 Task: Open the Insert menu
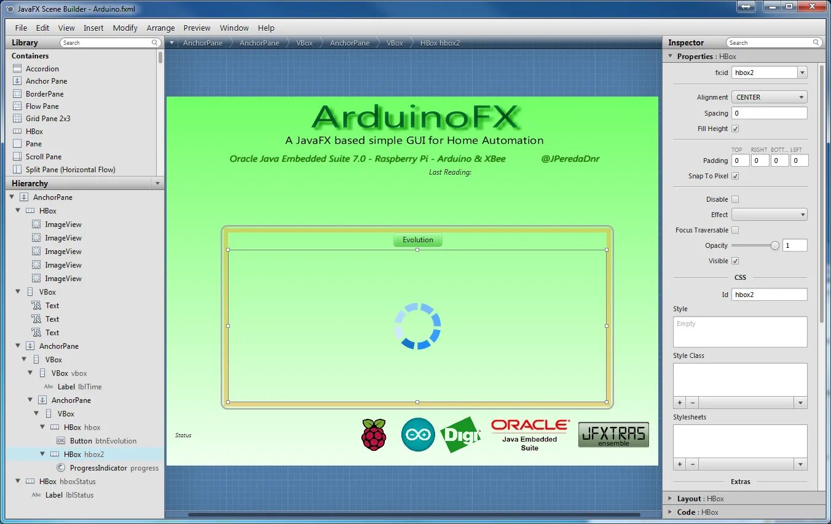[93, 28]
